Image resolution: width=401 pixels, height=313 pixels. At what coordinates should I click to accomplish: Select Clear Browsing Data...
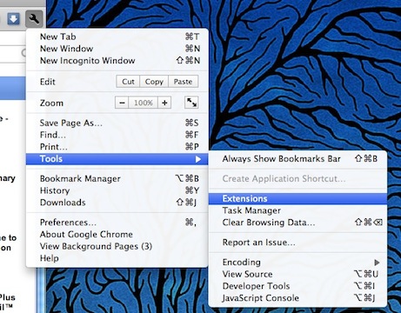[297, 223]
